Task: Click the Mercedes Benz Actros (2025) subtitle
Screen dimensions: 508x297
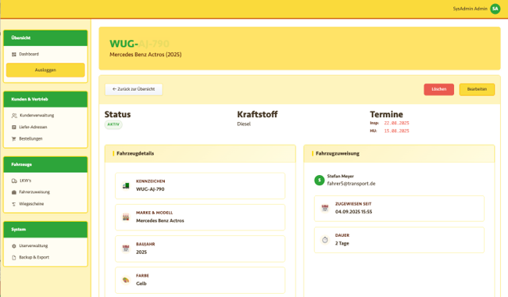Action: click(145, 55)
